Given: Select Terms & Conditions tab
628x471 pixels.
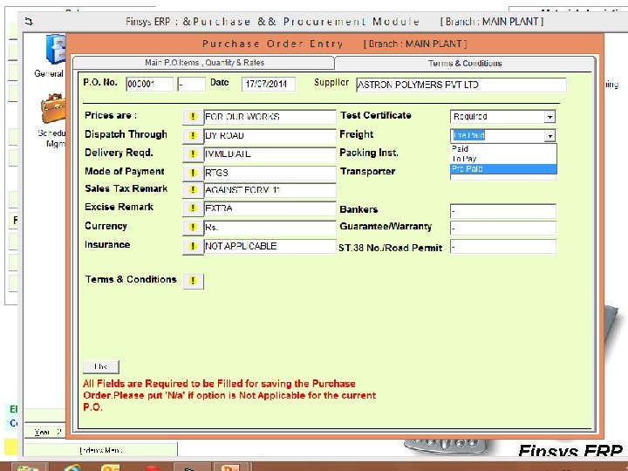Looking at the screenshot, I should pos(465,64).
